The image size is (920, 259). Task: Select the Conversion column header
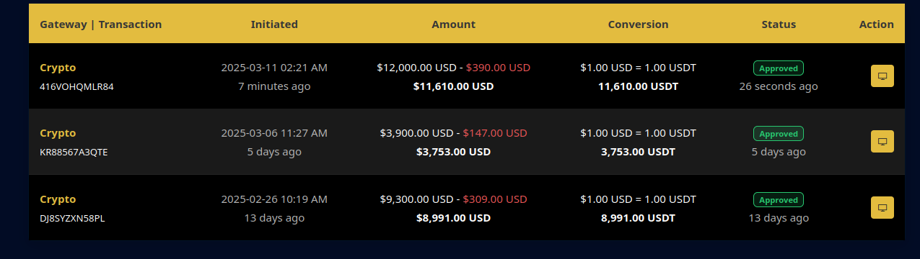coord(638,24)
